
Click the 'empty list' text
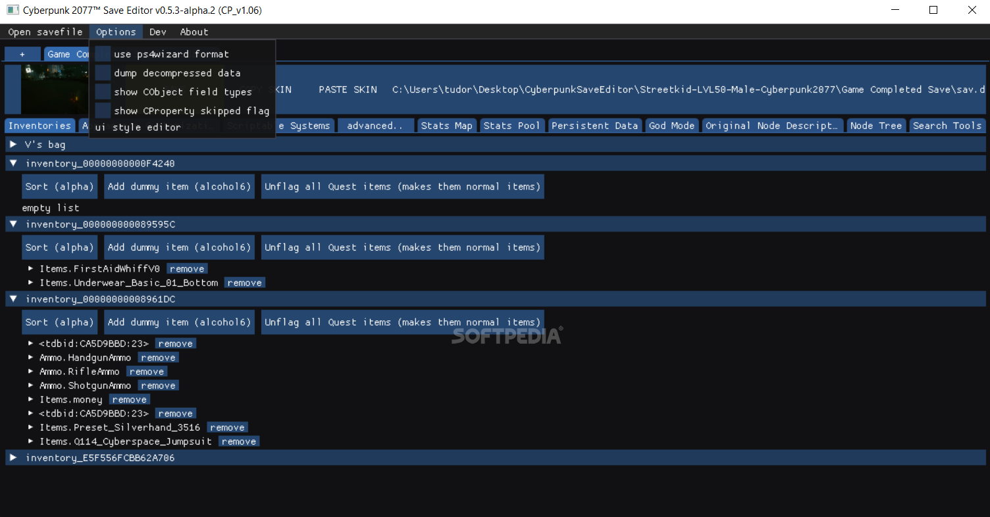tap(51, 208)
